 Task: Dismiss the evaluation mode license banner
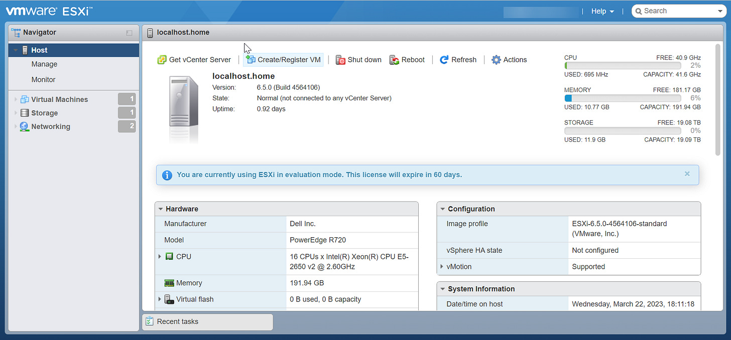(687, 174)
